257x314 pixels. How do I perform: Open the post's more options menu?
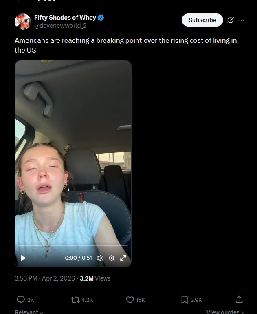(x=241, y=20)
